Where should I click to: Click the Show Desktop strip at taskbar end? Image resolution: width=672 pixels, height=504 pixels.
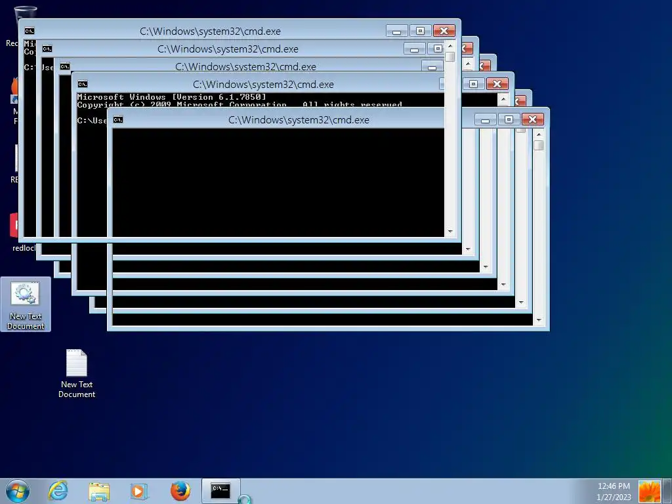pyautogui.click(x=667, y=491)
